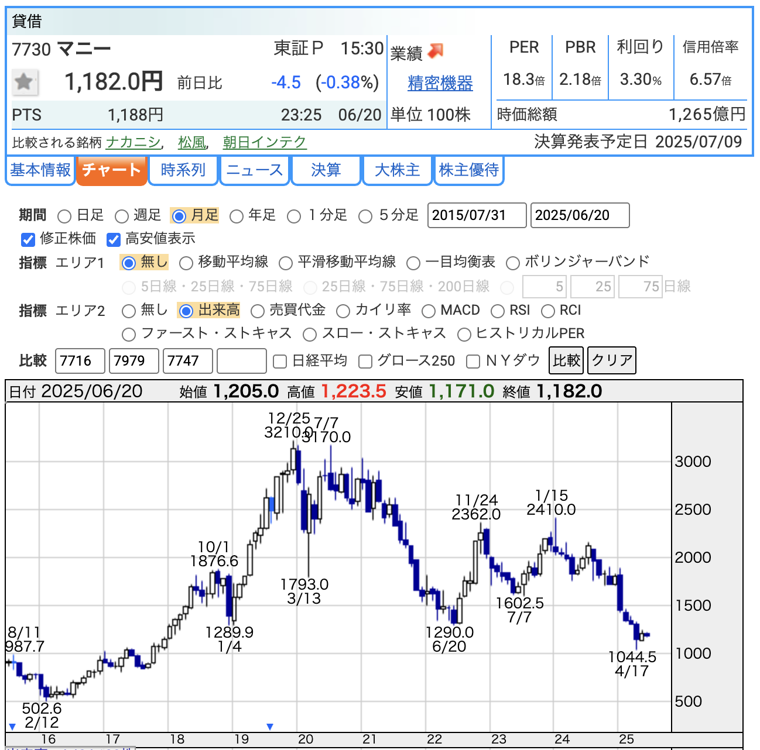Click the 1793.0 3/13 chart label
The height and width of the screenshot is (750, 760).
[304, 591]
